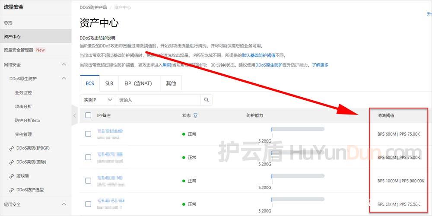This screenshot has height=216, width=432.
Task: Click the 黑洞 link in description
Action: [166, 65]
